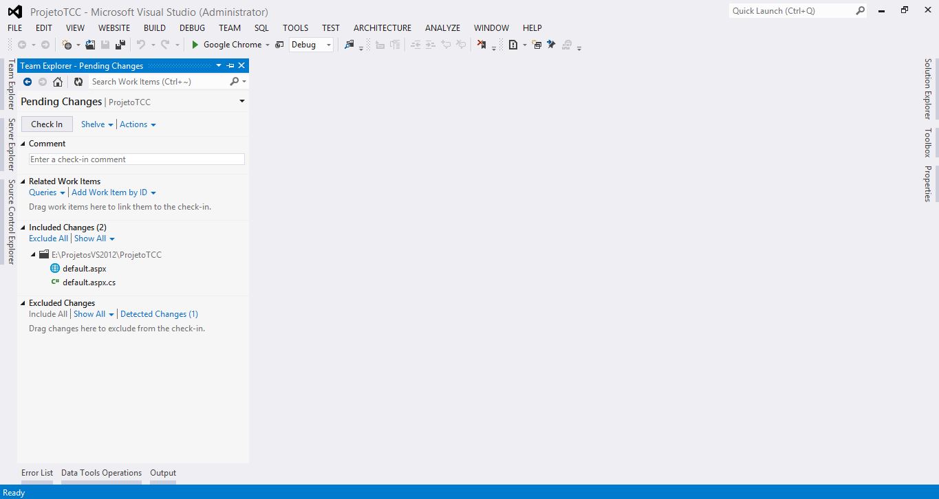Click the Find in Files toolbar icon
The image size is (939, 499).
pyautogui.click(x=349, y=45)
